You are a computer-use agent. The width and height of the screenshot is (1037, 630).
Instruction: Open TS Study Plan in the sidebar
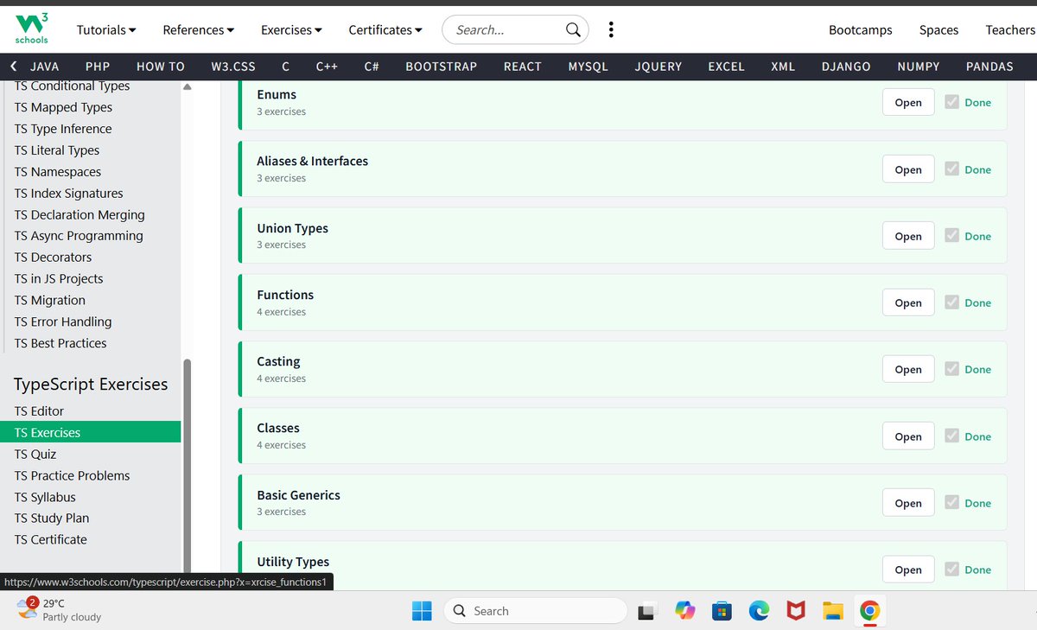point(52,519)
